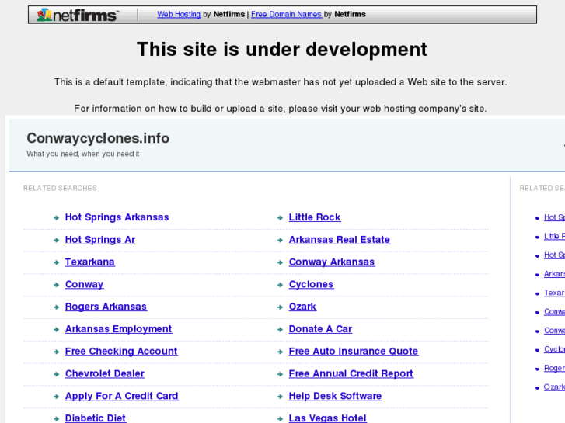Click the Donate A Car link

pos(320,328)
